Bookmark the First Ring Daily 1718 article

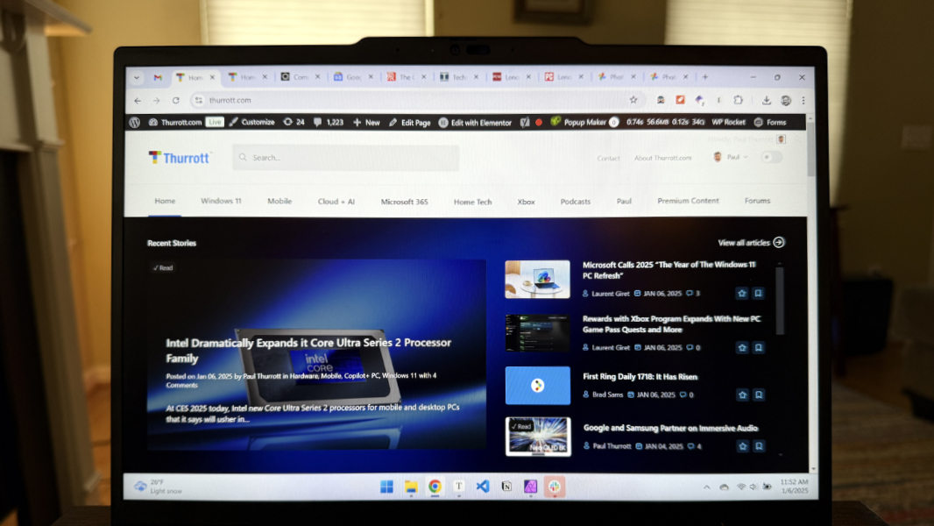pos(759,394)
